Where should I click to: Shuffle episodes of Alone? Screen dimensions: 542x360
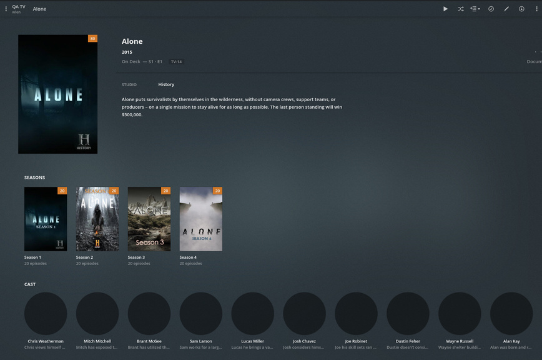460,9
